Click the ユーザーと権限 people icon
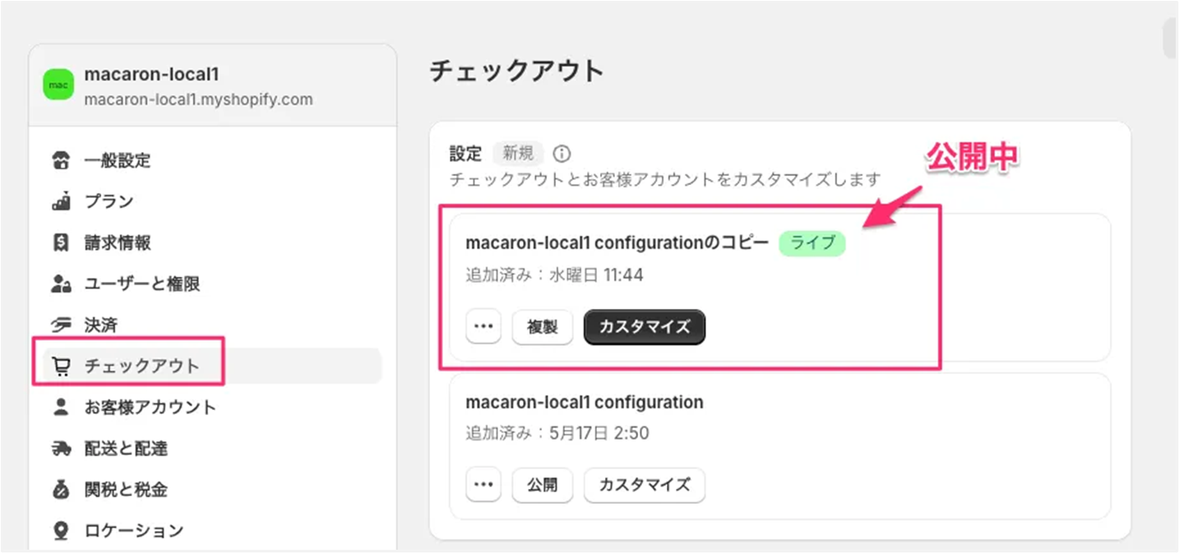 tap(61, 284)
